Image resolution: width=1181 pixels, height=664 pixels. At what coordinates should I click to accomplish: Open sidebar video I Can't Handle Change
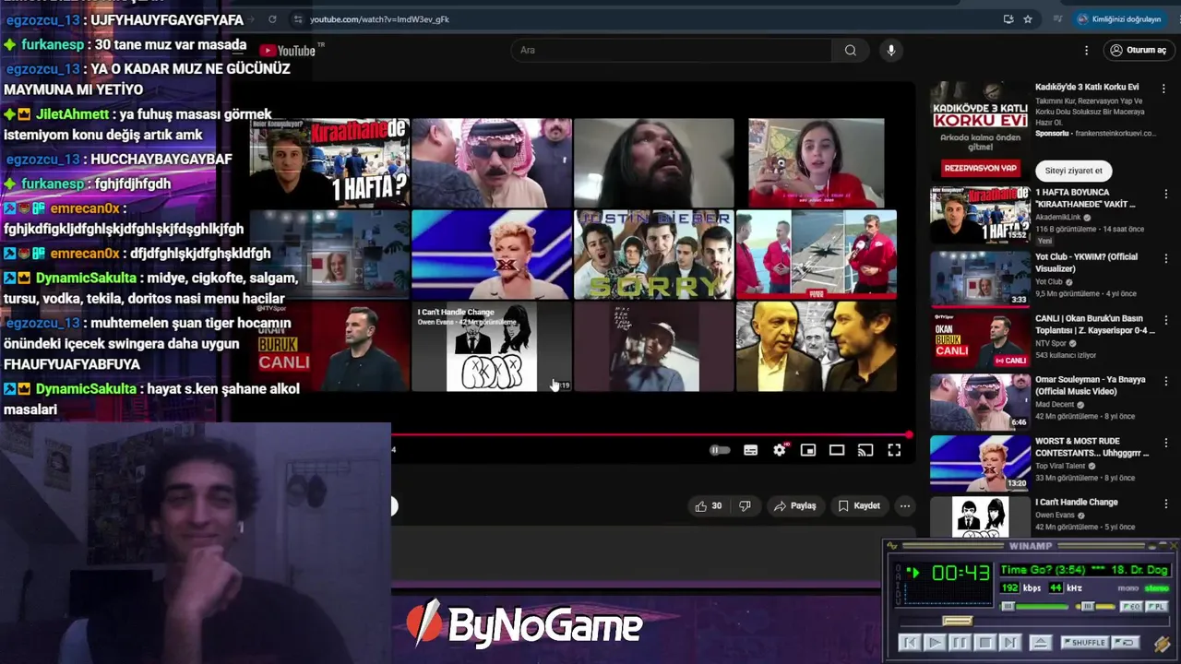[1043, 516]
